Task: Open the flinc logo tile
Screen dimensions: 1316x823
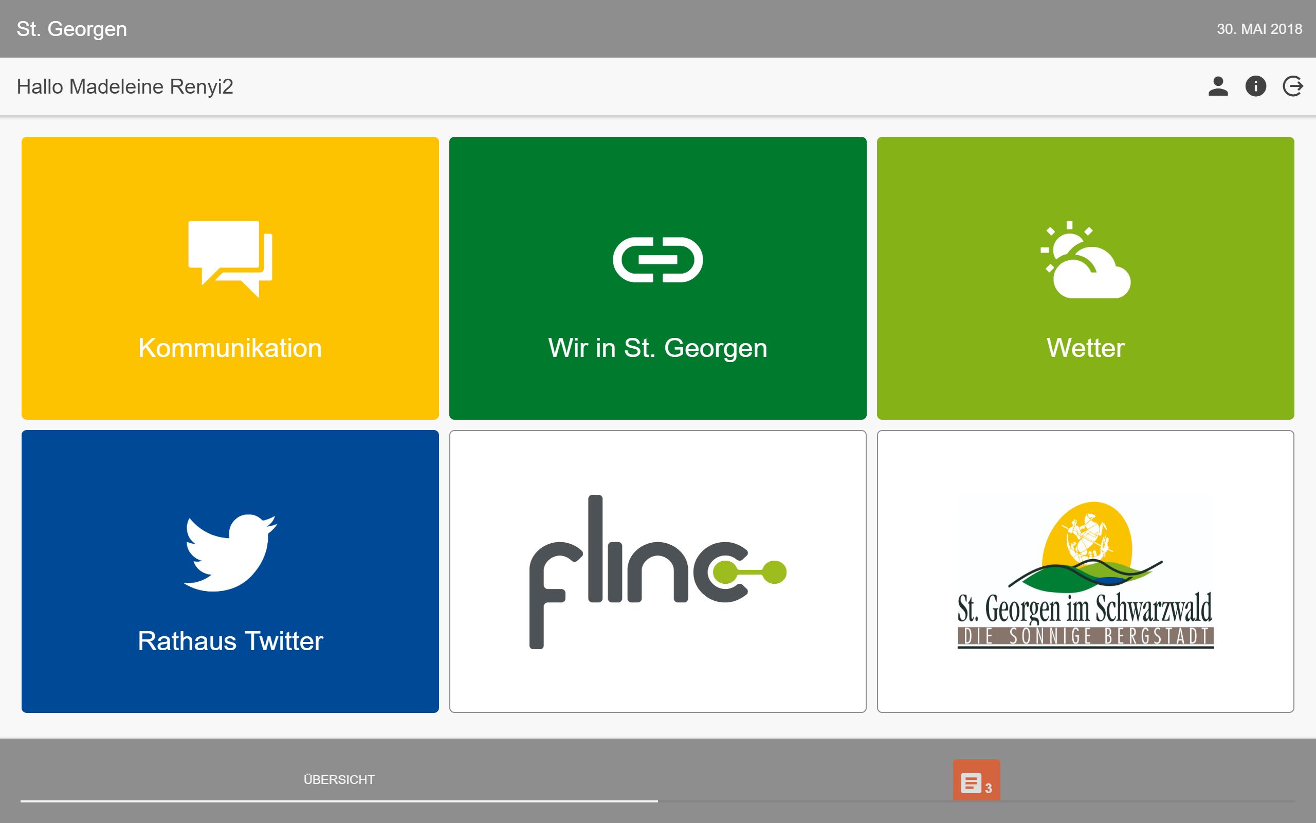Action: [657, 571]
